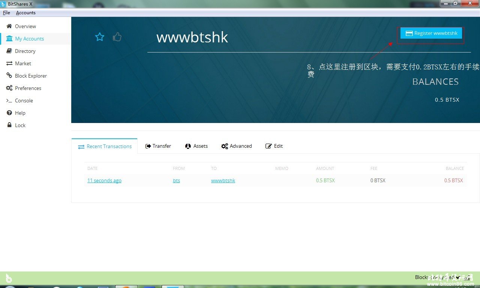Open the File menu

6,13
